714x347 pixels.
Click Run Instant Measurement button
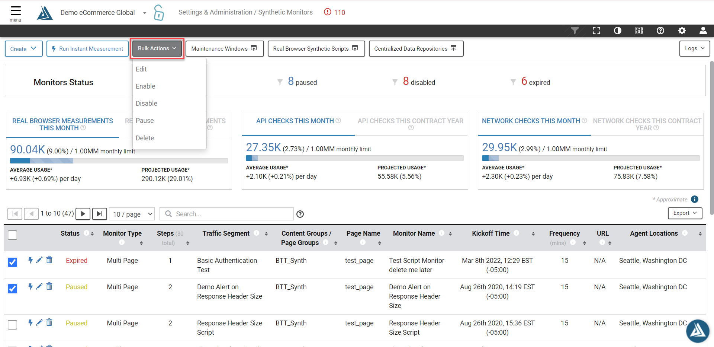[87, 49]
